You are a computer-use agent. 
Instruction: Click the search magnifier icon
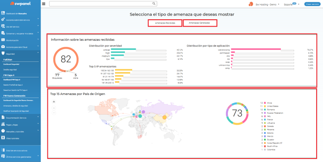[154, 3]
